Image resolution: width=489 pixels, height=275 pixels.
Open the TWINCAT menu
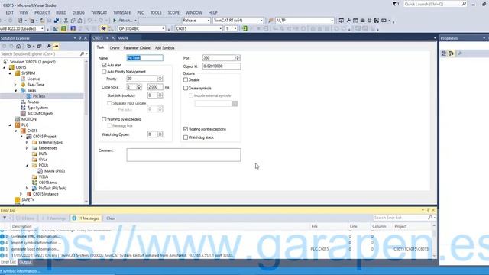(x=99, y=12)
